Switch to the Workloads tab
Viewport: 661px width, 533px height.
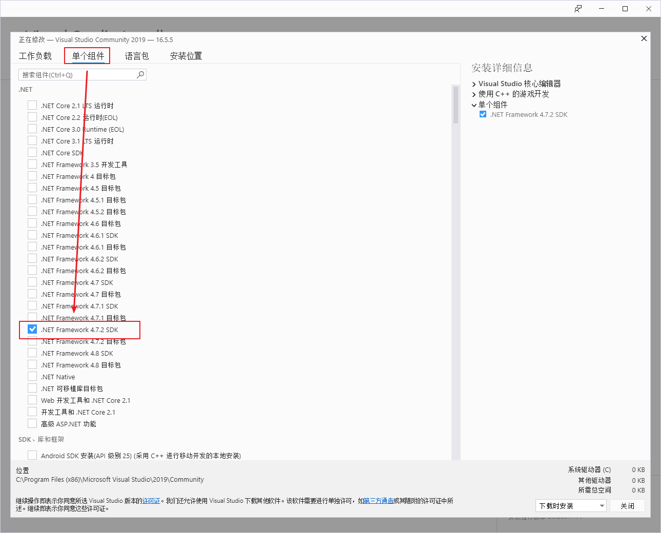click(x=35, y=56)
